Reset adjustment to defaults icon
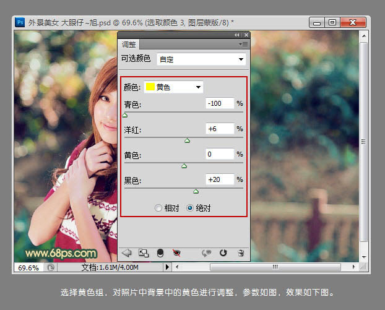385x310 pixels. click(223, 252)
